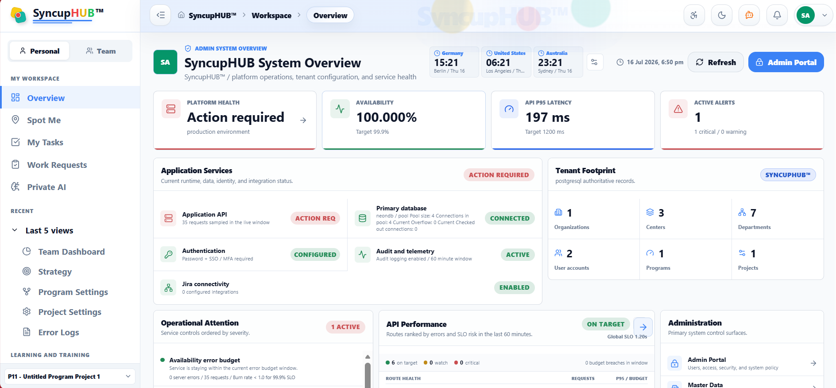Select the United States clock card
This screenshot has height=388, width=836.
click(x=506, y=62)
